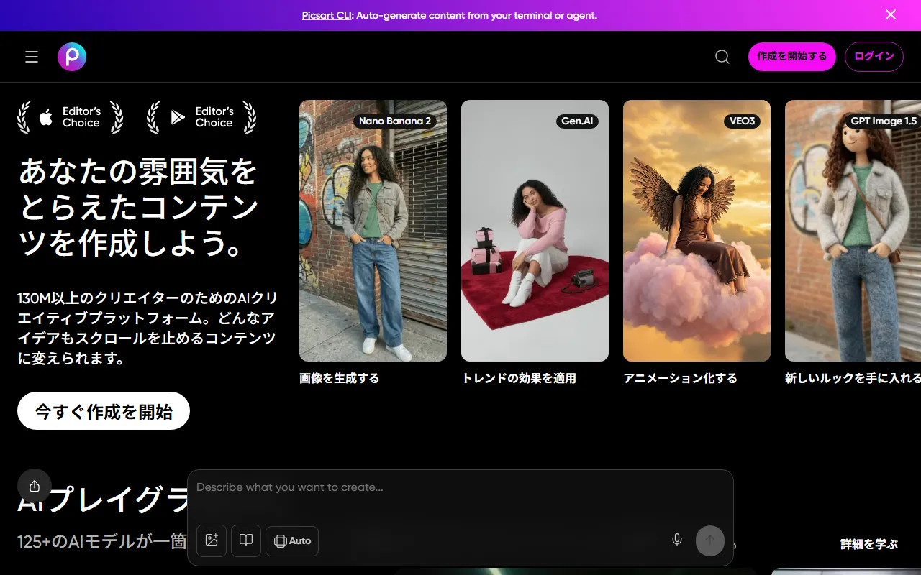Click the Google Play Editor's Choice badge
The height and width of the screenshot is (575, 921).
(x=201, y=117)
